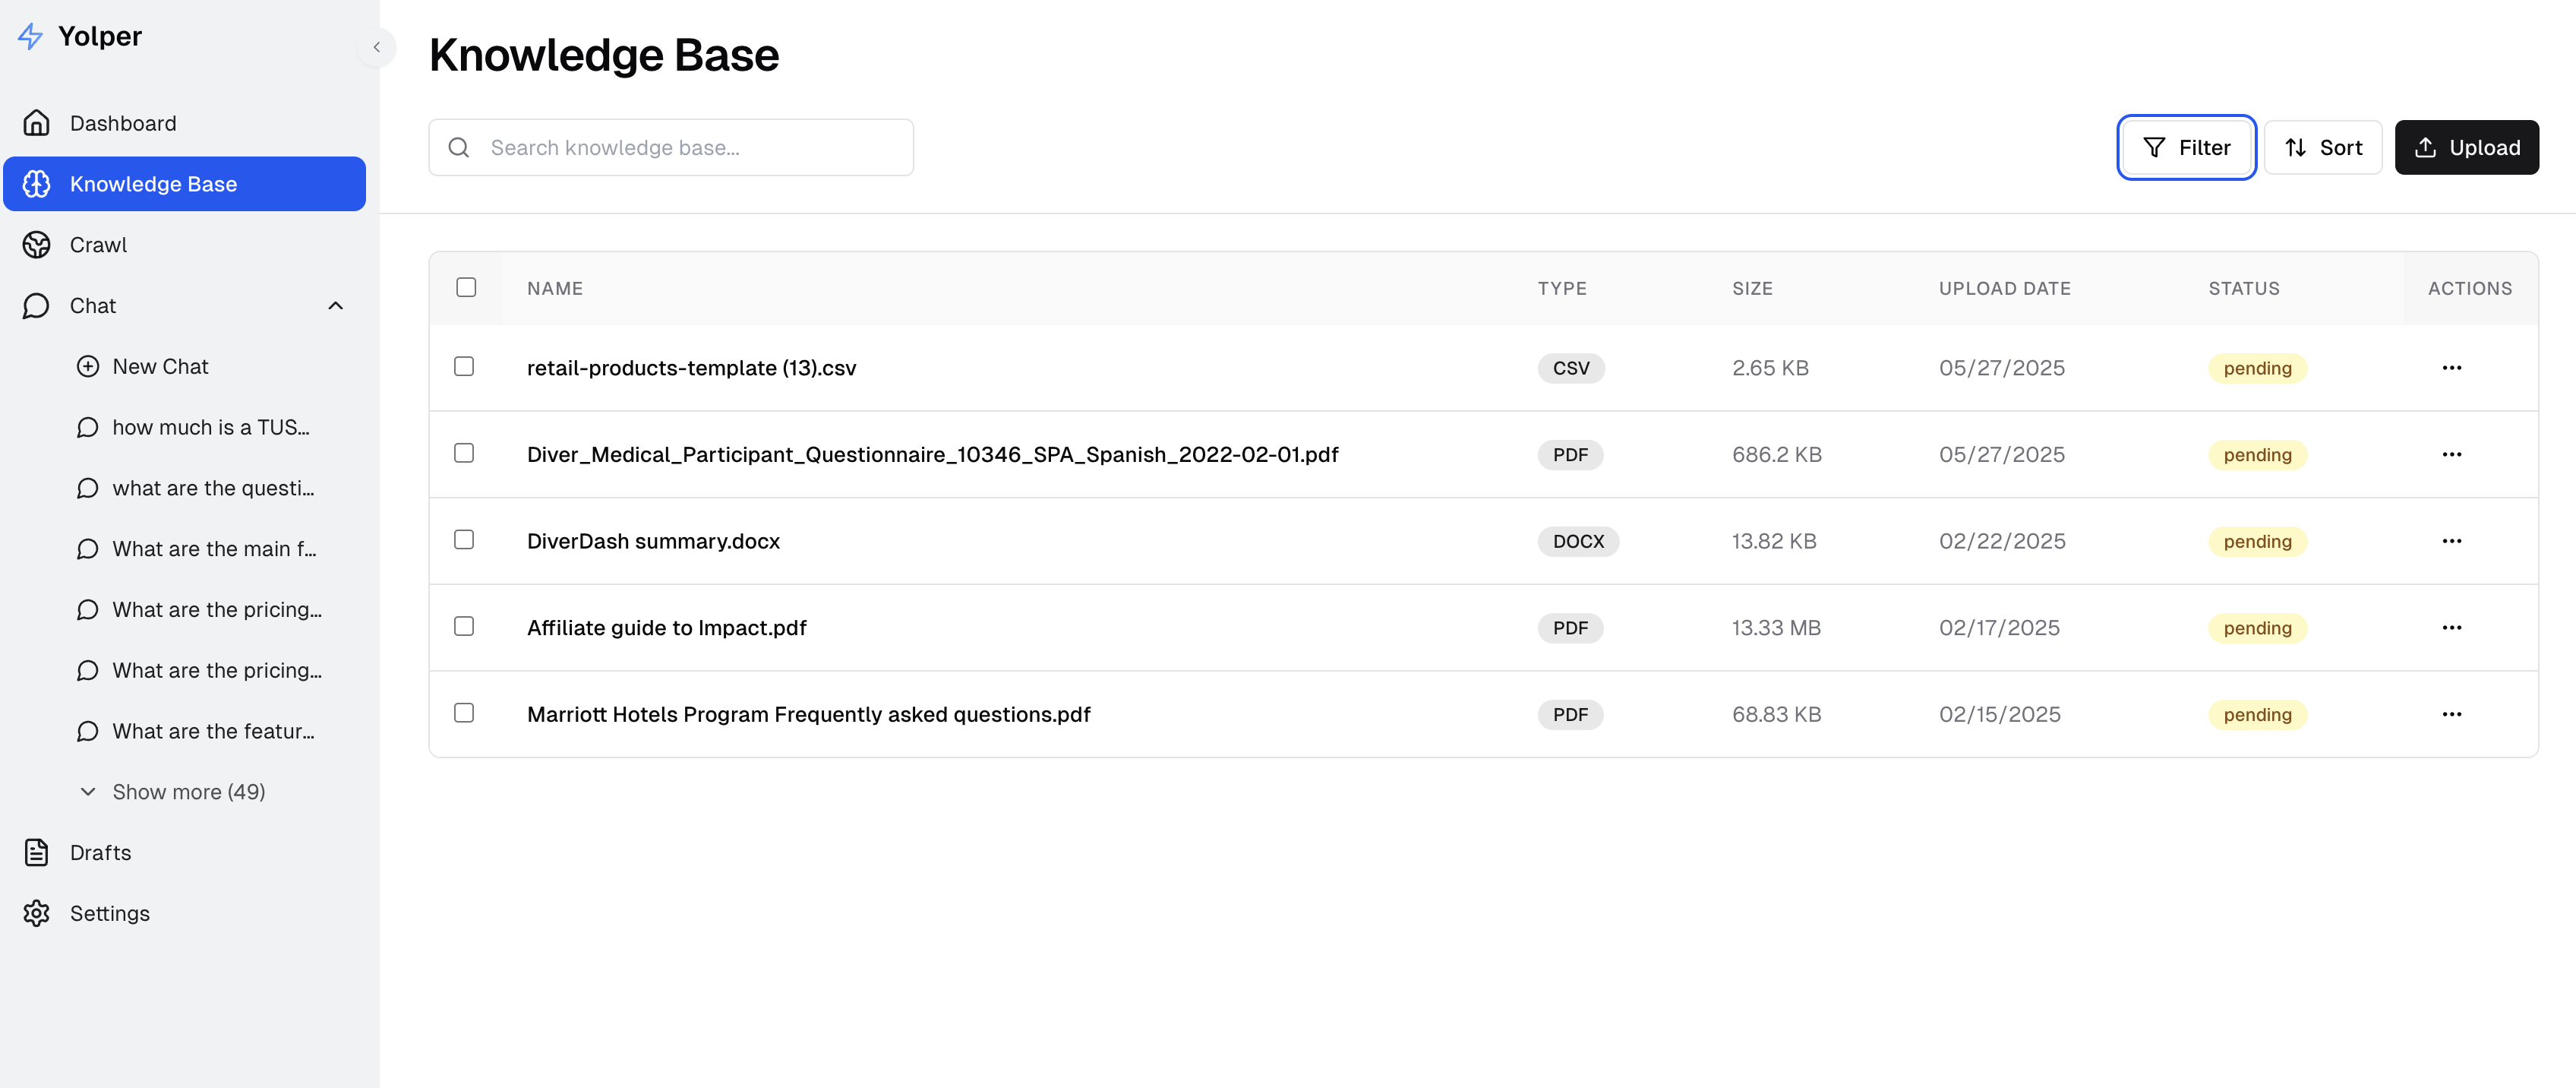Screen dimensions: 2576x1088
Task: Open the Knowledge Base sidebar item
Action: [184, 184]
